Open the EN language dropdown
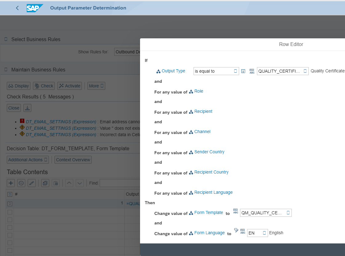Screen dimensions: 345x256 [x=257, y=233]
